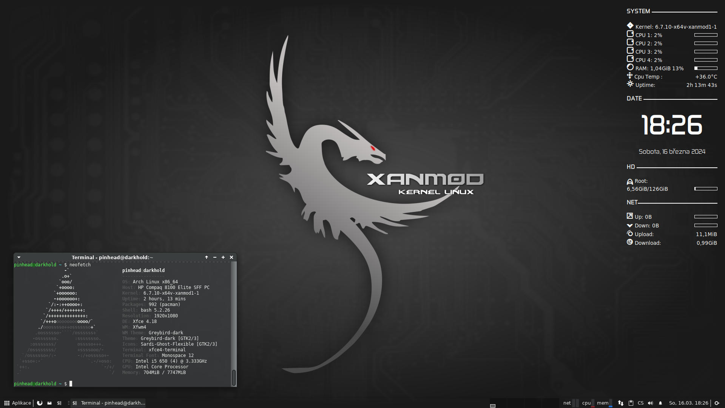Click the Cpu Temp icon in conky
The width and height of the screenshot is (725, 408).
click(629, 76)
